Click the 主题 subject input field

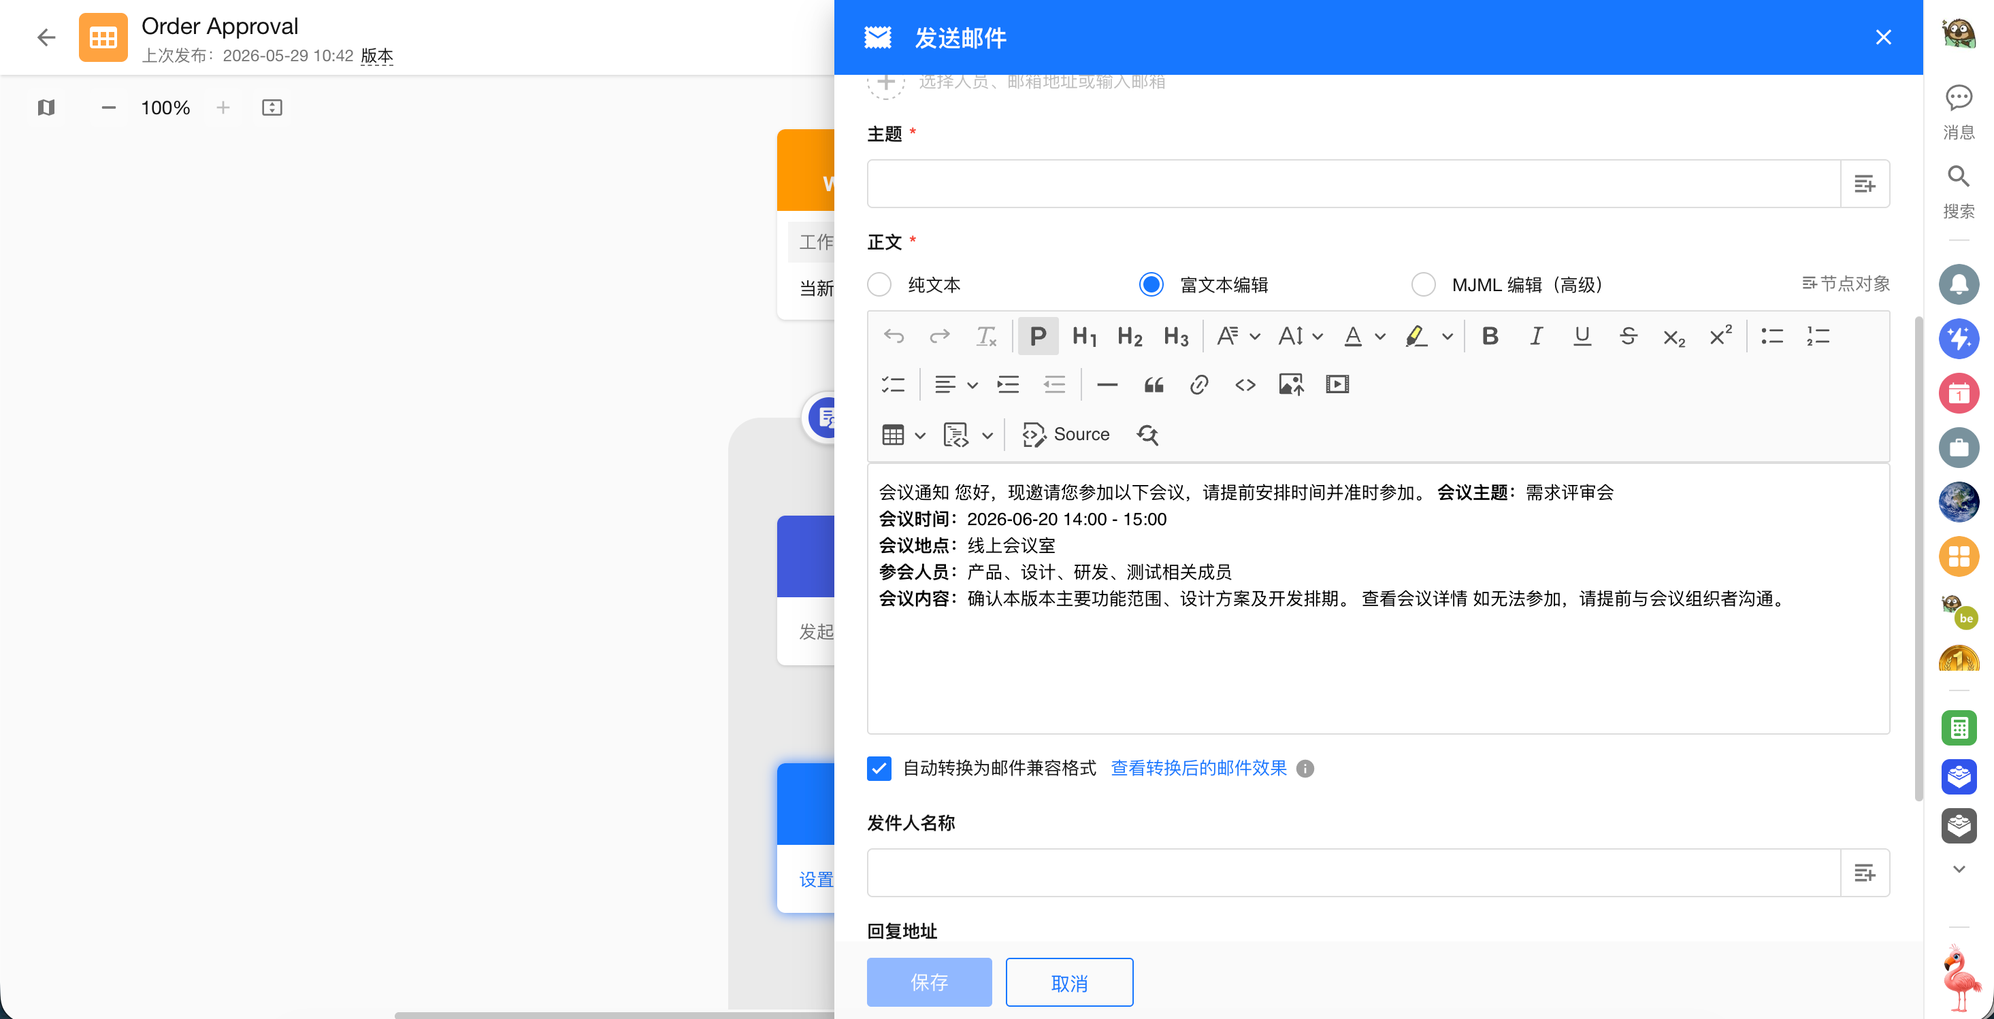tap(1353, 184)
